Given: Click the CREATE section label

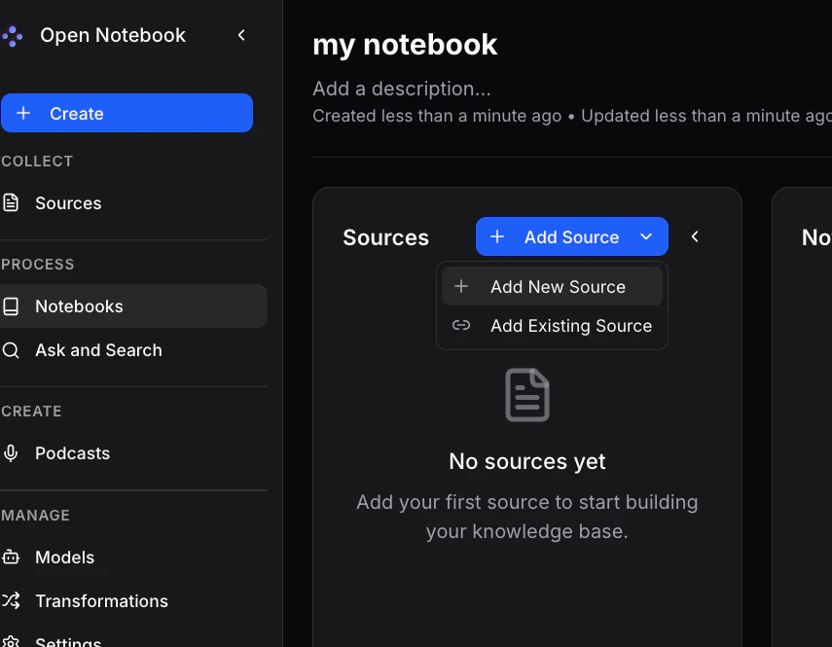Looking at the screenshot, I should pos(31,411).
